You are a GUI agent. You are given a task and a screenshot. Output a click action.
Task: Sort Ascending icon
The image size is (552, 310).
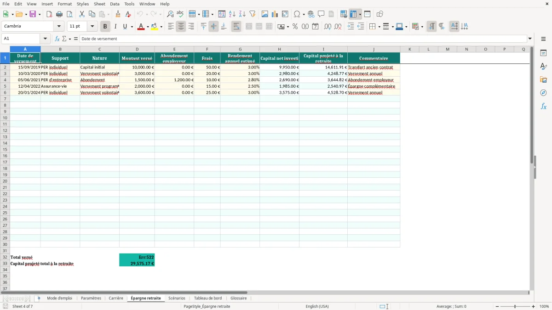pos(232,14)
